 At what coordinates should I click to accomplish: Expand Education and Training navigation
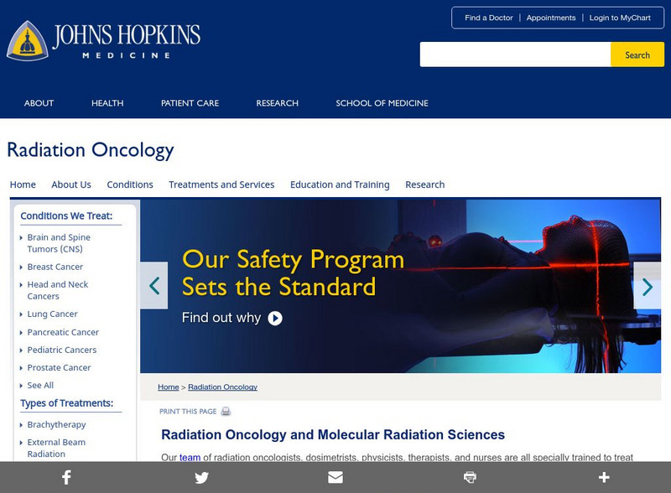click(x=339, y=184)
